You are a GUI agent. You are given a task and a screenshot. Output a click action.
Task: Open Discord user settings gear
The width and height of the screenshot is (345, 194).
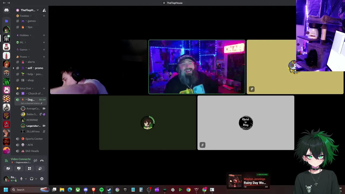coord(42,179)
